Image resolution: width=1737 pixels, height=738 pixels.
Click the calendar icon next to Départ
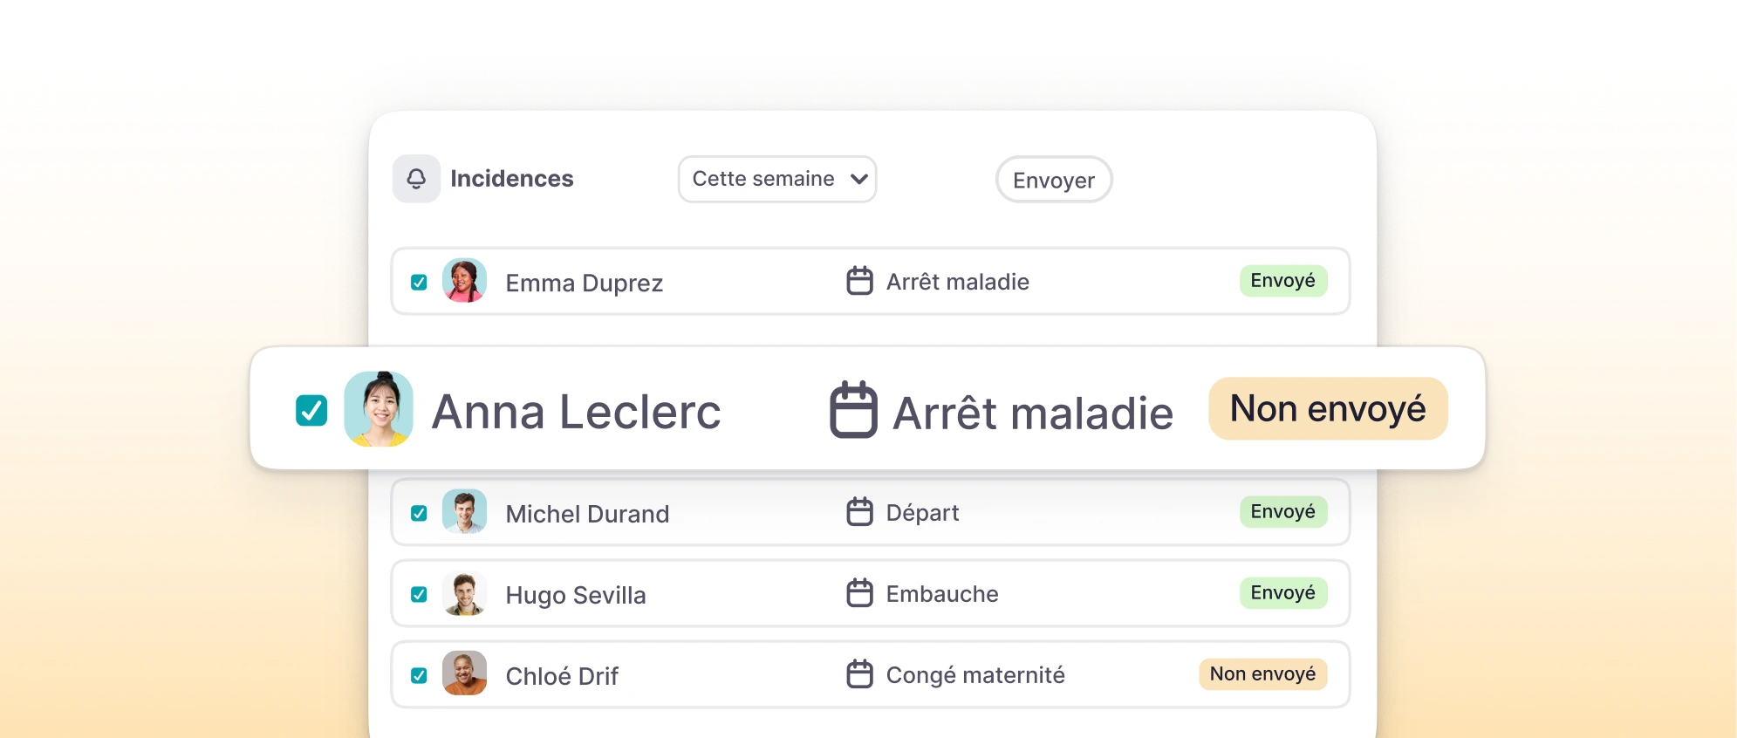click(860, 512)
